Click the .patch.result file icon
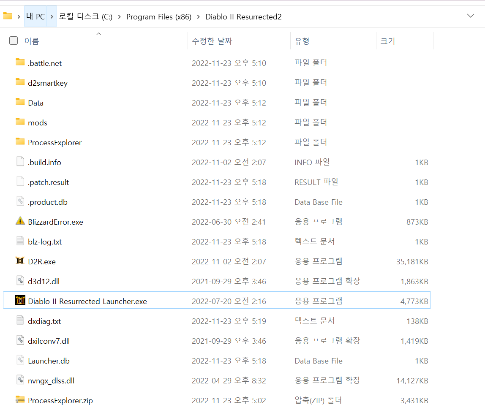The image size is (485, 410). (x=20, y=181)
